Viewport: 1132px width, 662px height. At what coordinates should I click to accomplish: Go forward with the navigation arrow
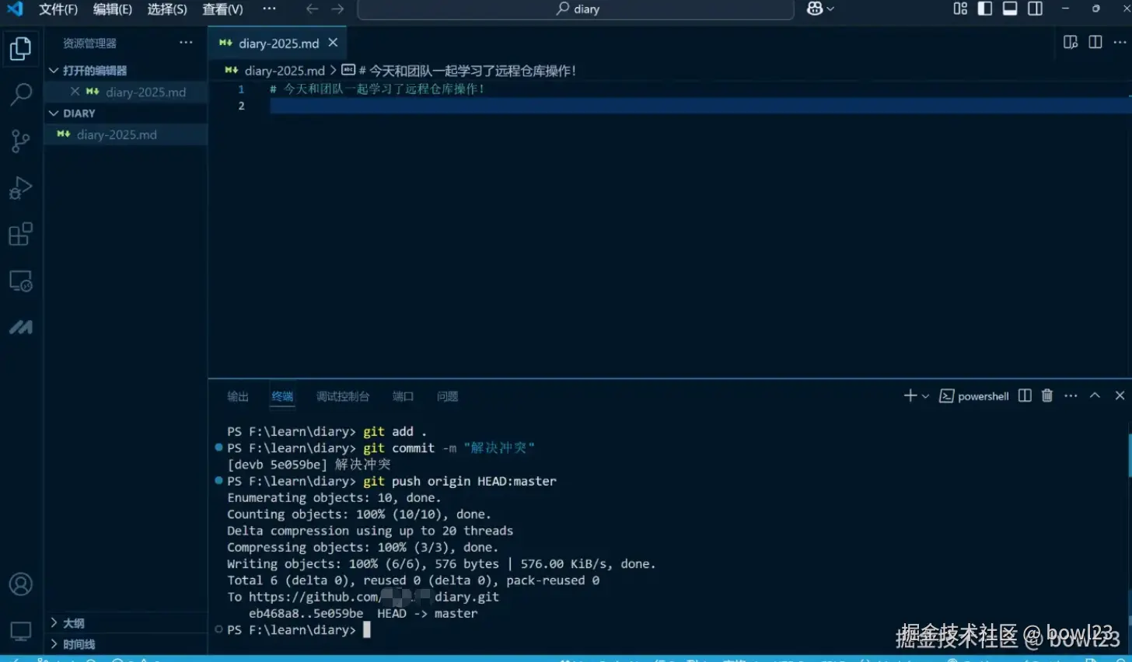[x=337, y=9]
